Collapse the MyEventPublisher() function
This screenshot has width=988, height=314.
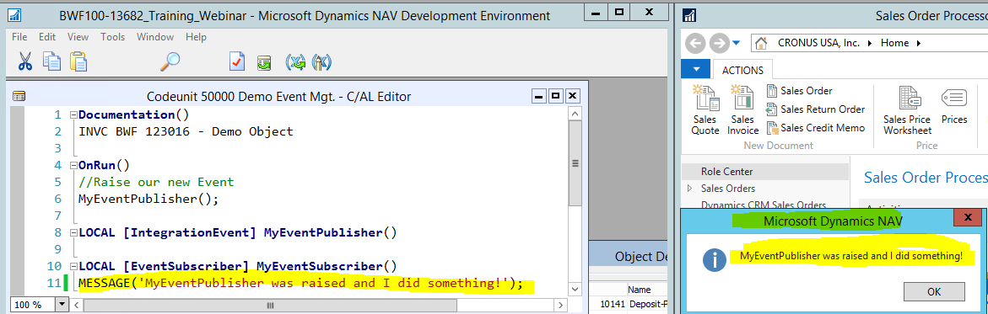tap(73, 233)
